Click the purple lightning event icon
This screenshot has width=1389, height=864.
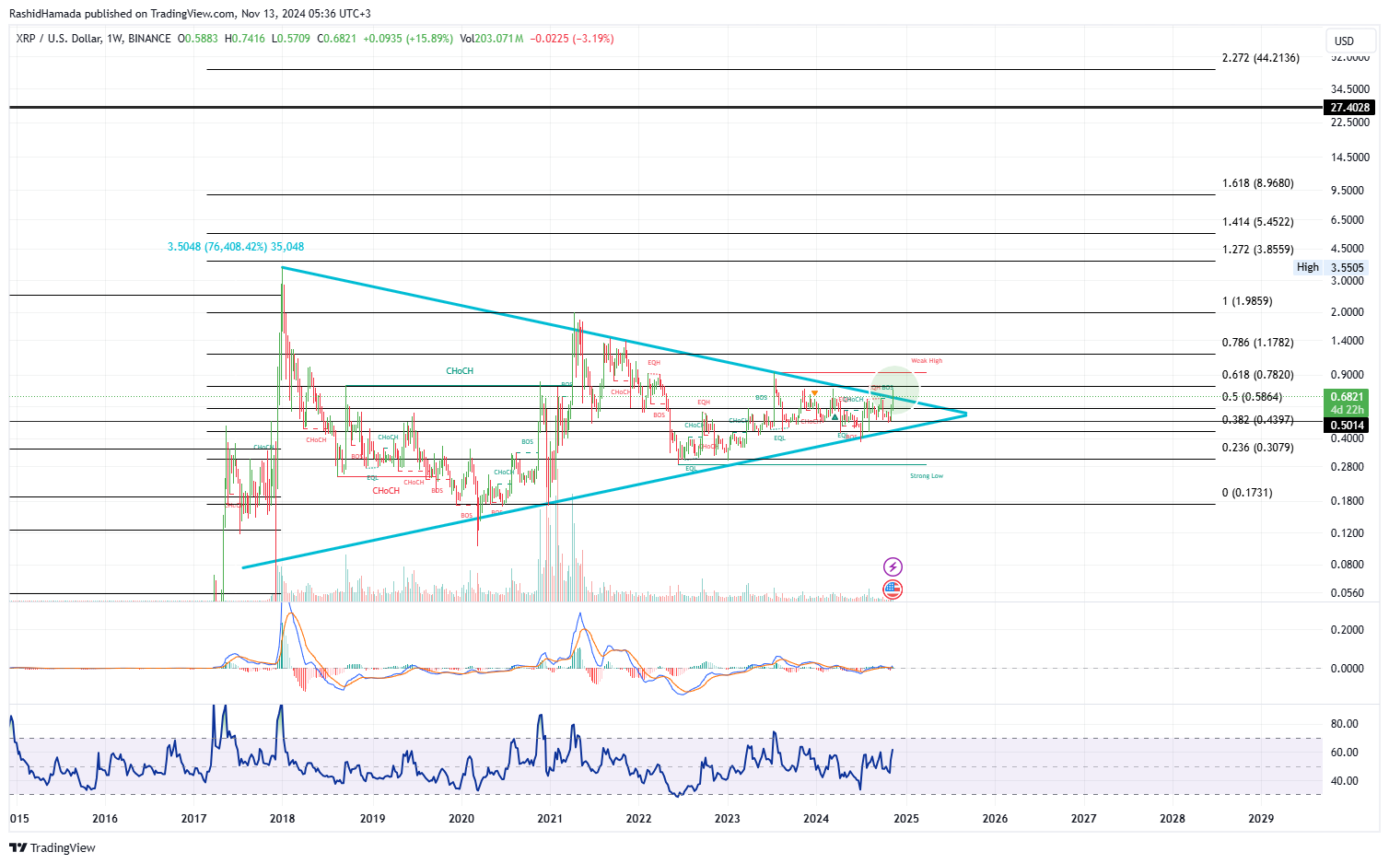tap(893, 566)
